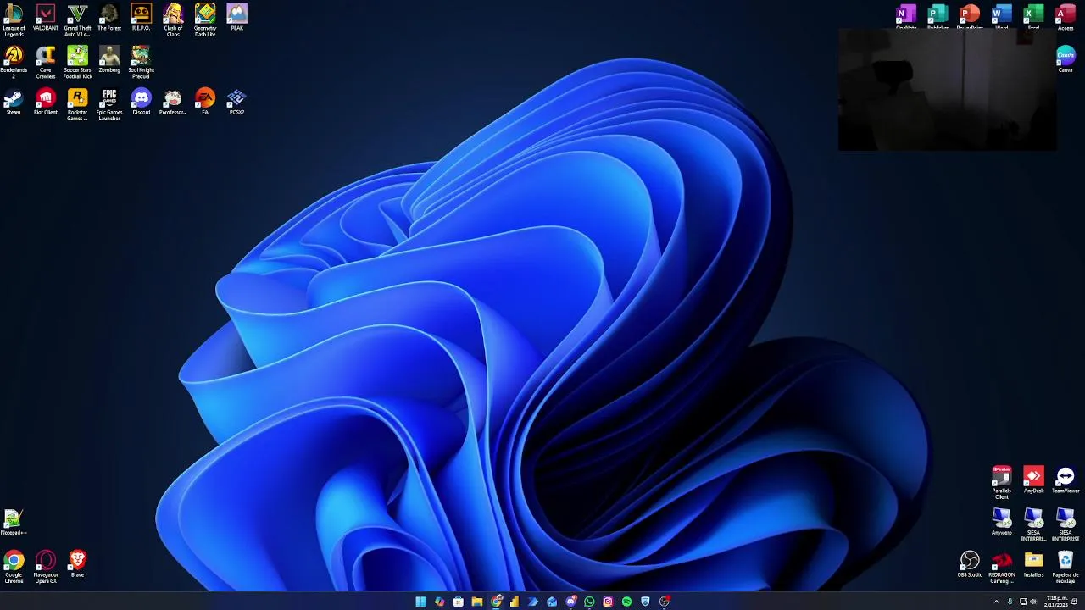Image resolution: width=1085 pixels, height=610 pixels.
Task: Open the volume control in system tray
Action: click(1033, 602)
